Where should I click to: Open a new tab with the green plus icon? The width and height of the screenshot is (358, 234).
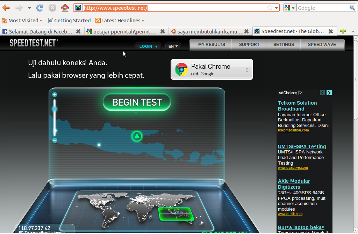click(x=343, y=31)
